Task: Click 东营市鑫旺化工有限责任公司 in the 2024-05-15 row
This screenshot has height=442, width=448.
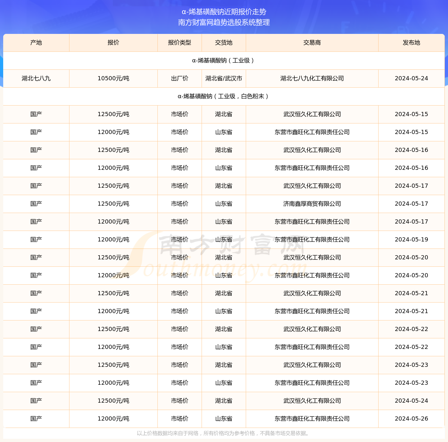Action: [x=312, y=132]
